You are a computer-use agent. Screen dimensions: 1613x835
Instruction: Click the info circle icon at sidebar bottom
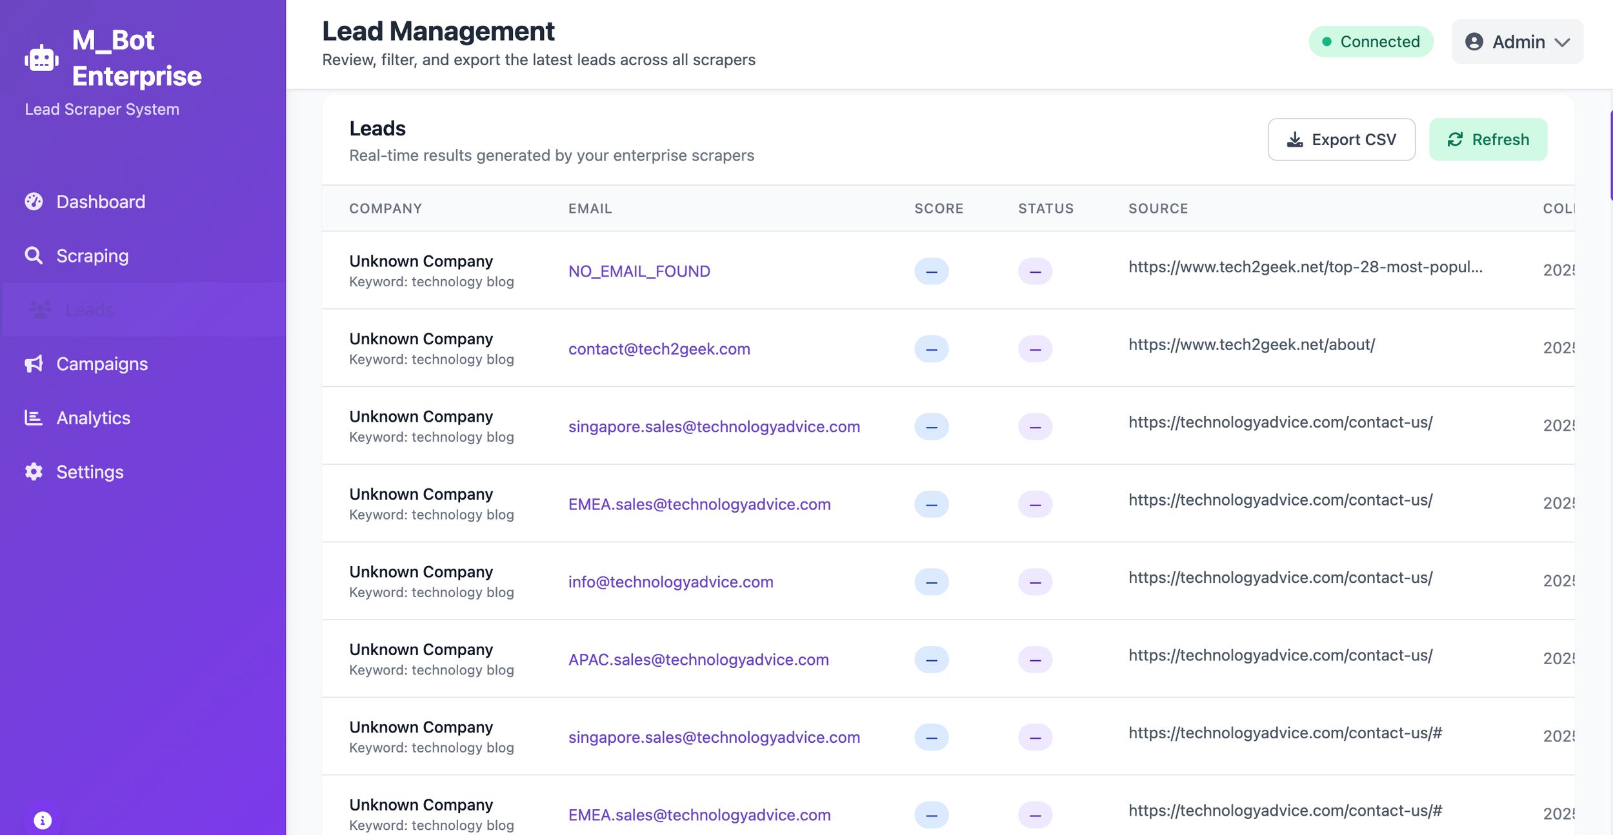click(x=43, y=820)
